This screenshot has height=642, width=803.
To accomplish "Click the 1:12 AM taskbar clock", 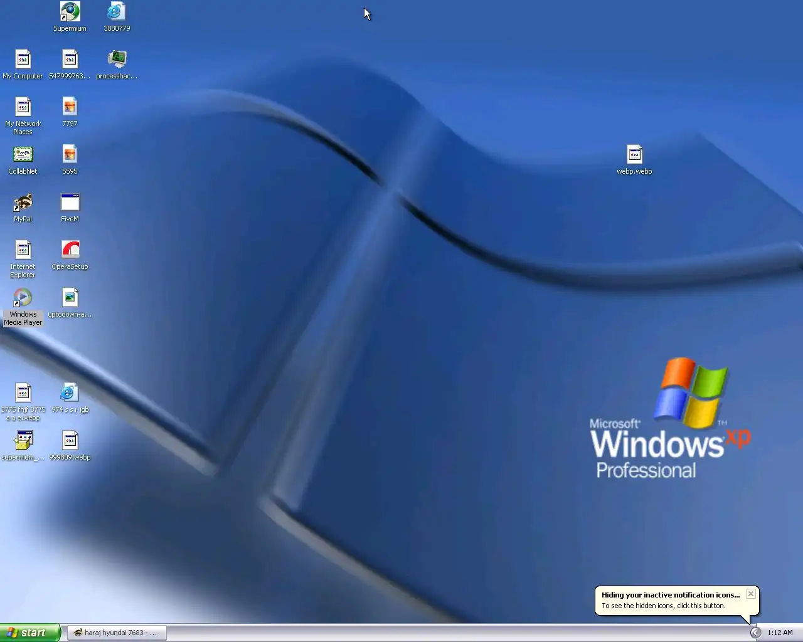I will 780,633.
